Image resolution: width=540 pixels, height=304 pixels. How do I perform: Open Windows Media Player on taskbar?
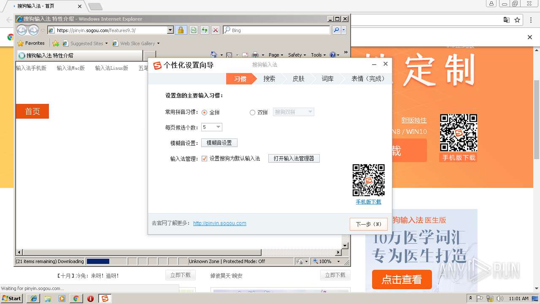[62, 299]
